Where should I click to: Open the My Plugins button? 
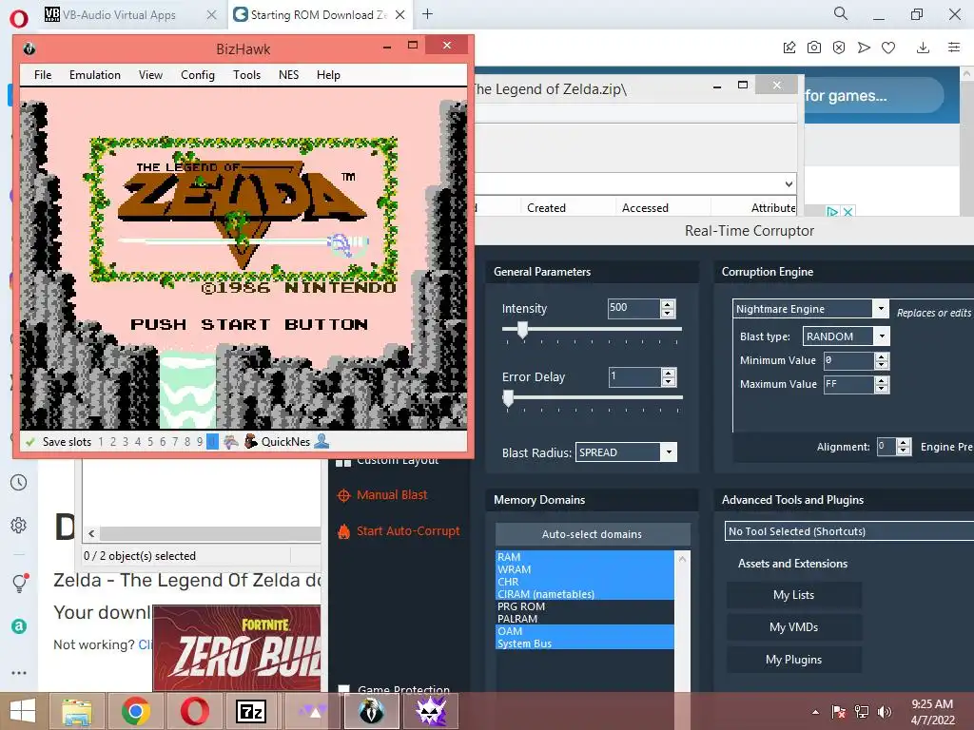(x=794, y=660)
